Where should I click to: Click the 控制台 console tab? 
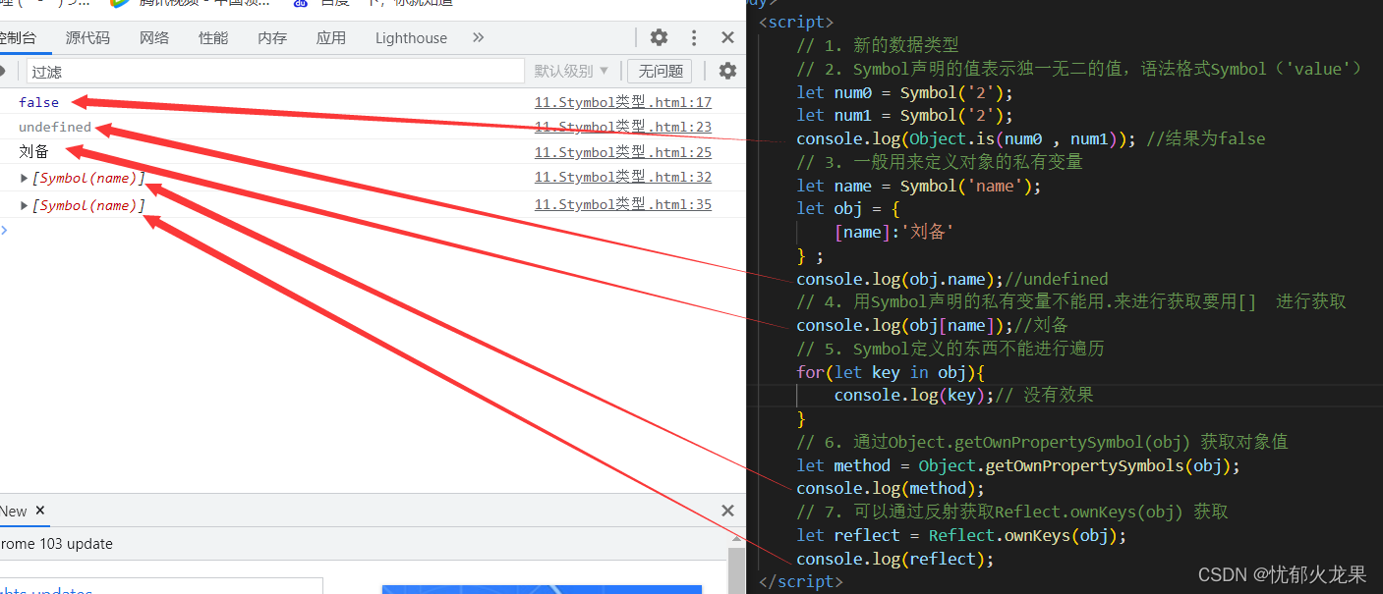(x=17, y=37)
